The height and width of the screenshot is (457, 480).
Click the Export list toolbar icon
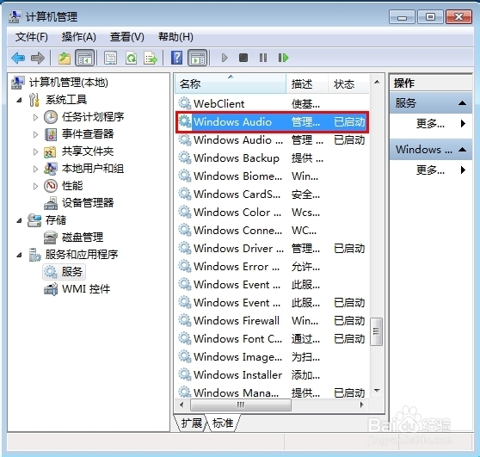pyautogui.click(x=151, y=58)
